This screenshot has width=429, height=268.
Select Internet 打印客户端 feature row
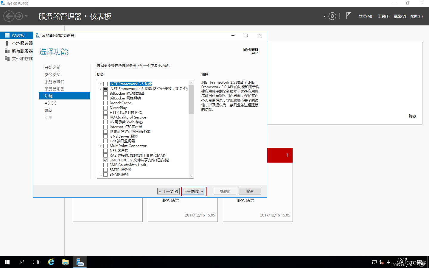click(x=126, y=127)
